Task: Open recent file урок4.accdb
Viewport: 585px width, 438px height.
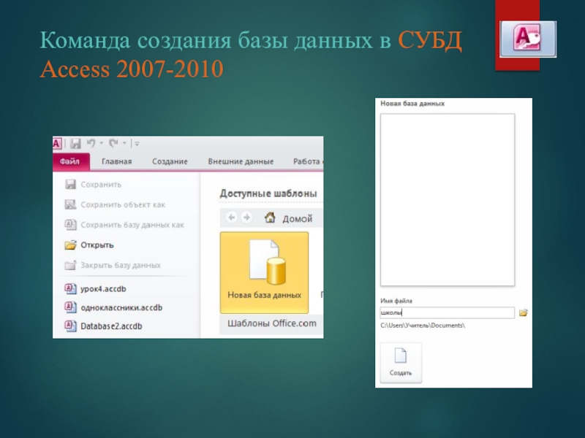Action: coord(103,289)
